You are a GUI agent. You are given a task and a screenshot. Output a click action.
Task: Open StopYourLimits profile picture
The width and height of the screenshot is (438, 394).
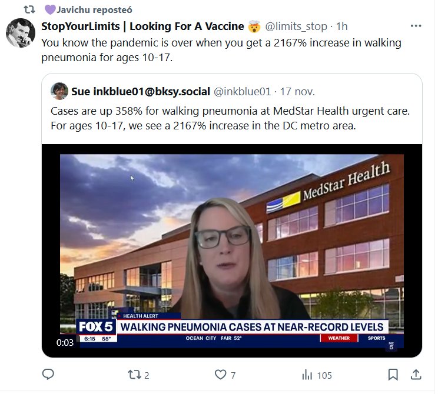pyautogui.click(x=21, y=33)
